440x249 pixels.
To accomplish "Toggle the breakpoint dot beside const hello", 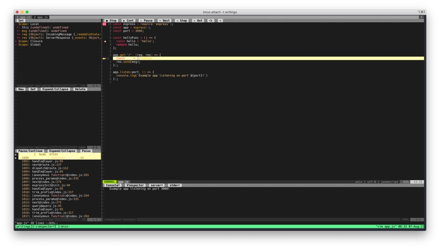I will pyautogui.click(x=105, y=41).
